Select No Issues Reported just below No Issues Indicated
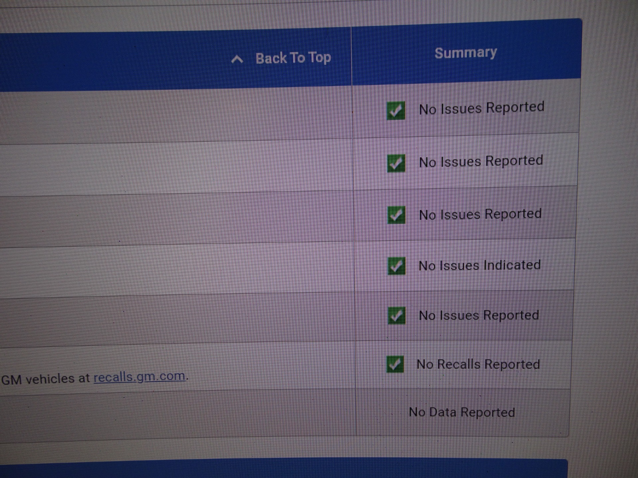The height and width of the screenshot is (478, 638). tap(479, 315)
